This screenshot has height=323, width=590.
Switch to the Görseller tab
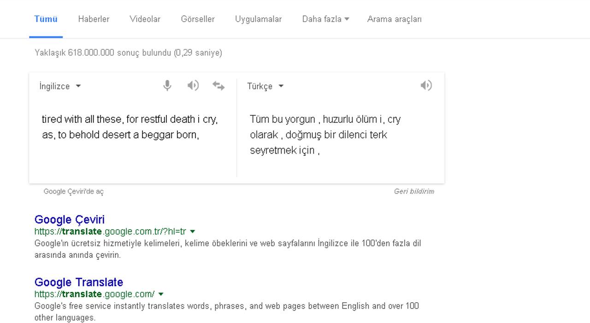click(x=198, y=19)
